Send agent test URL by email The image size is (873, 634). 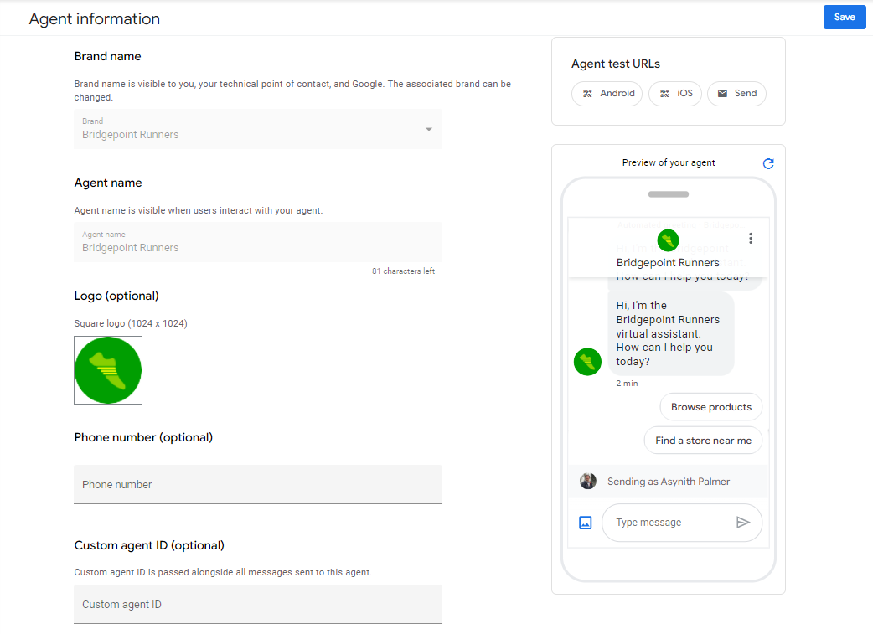(x=736, y=94)
